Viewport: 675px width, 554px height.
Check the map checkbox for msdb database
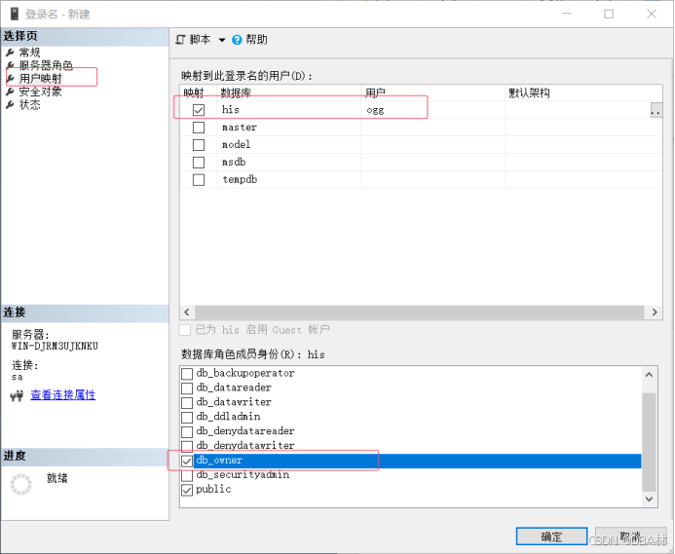[199, 163]
